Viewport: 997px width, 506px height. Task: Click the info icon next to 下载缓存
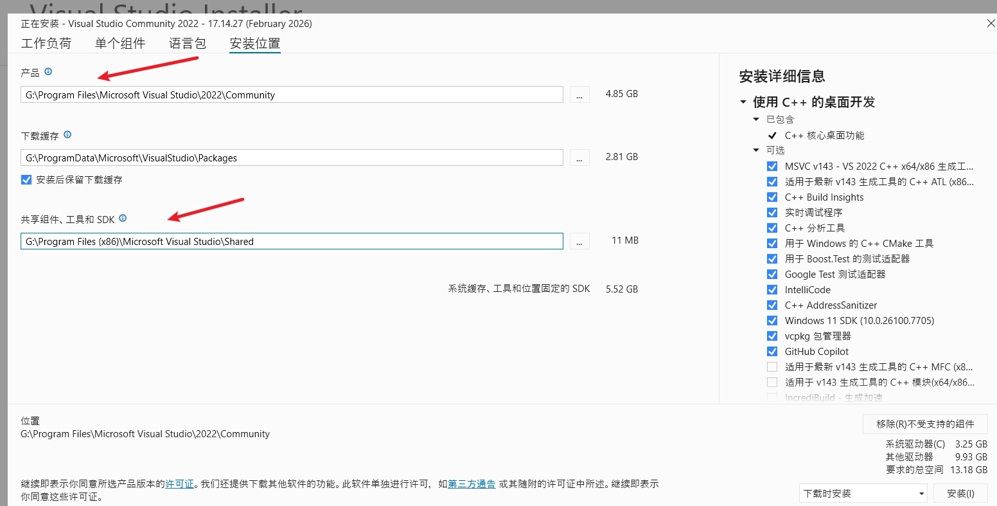click(x=67, y=135)
